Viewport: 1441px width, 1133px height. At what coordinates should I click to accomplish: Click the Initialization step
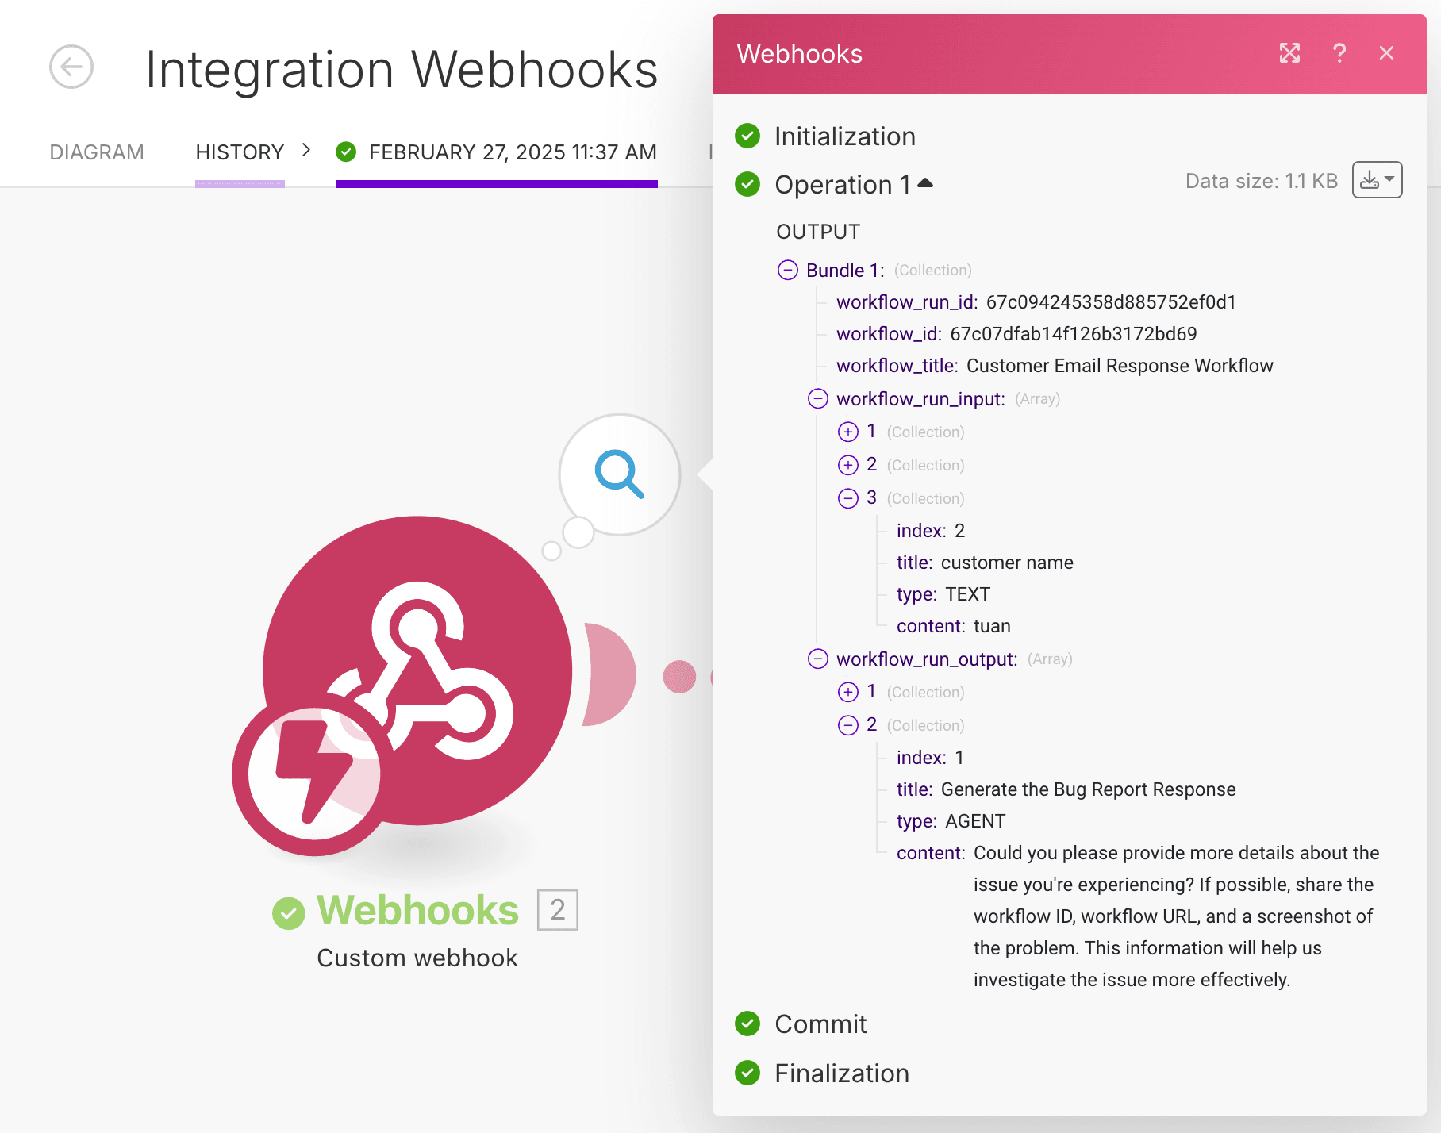[845, 136]
